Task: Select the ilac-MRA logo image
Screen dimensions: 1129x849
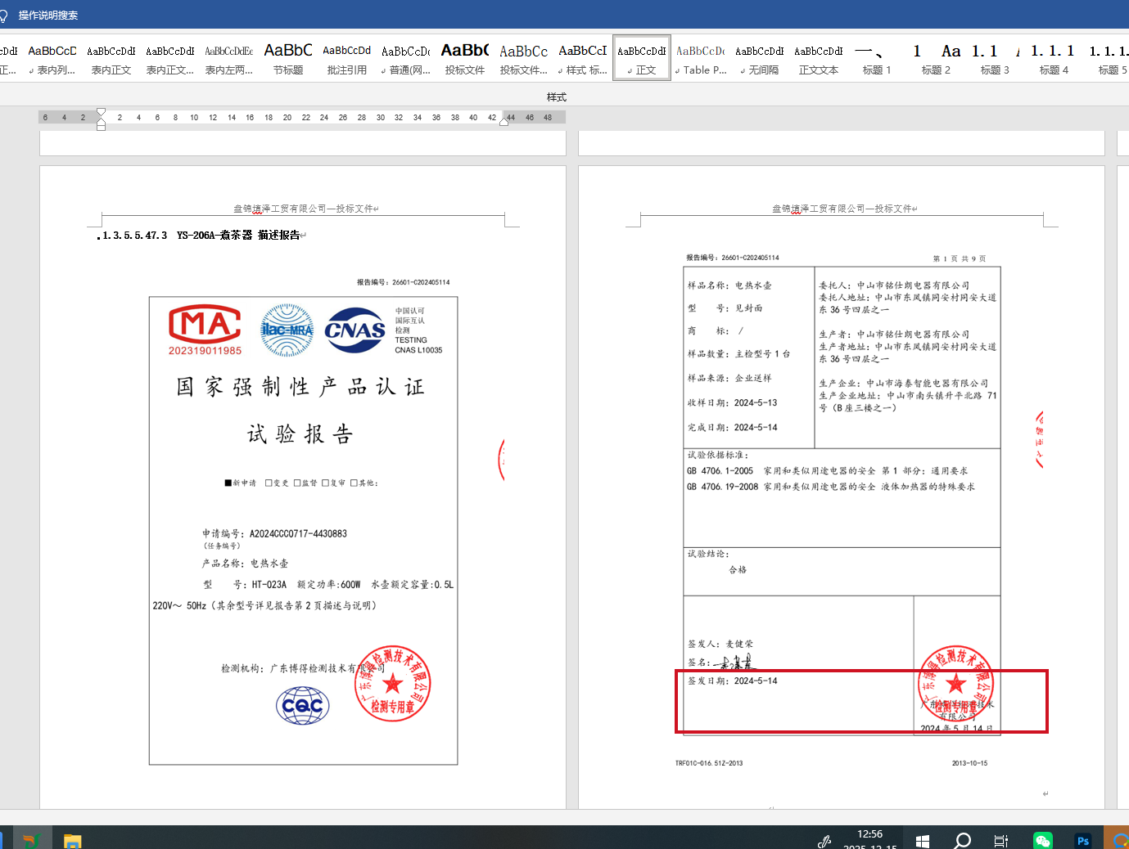Action: tap(287, 330)
